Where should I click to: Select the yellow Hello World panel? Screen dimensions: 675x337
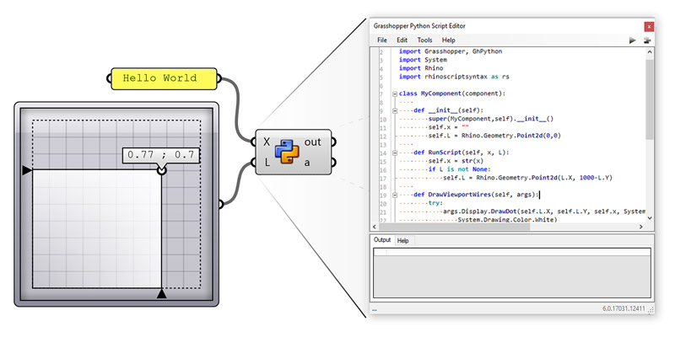(165, 78)
